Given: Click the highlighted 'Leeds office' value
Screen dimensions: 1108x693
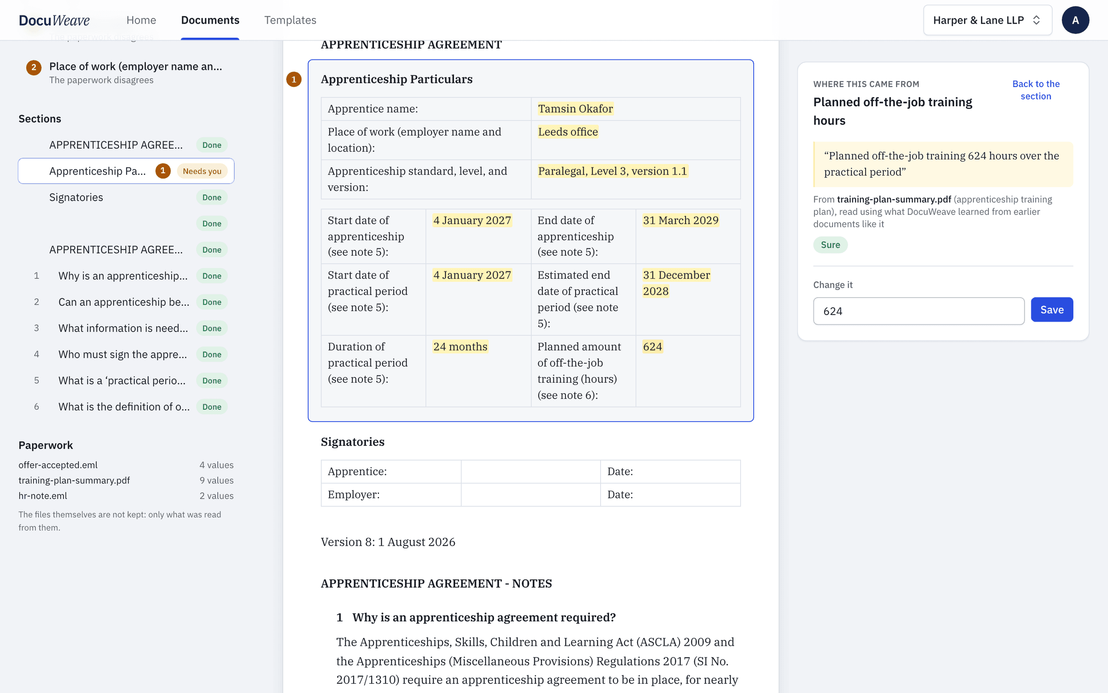Looking at the screenshot, I should tap(568, 132).
